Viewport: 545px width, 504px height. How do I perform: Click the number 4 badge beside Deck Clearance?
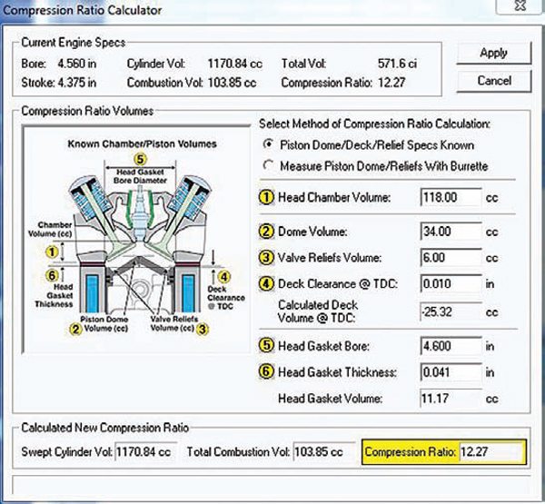coord(266,284)
